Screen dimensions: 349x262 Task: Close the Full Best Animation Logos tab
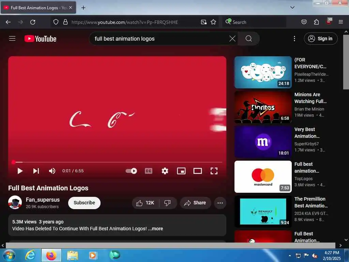click(71, 8)
